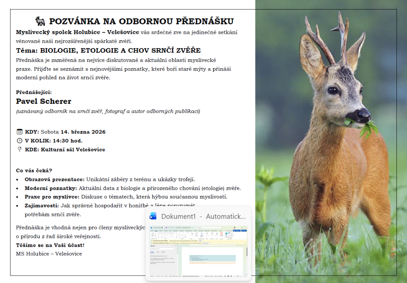Click the "Obrazová prezentace" bullet label
Image resolution: width=407 pixels, height=283 pixels.
pyautogui.click(x=54, y=179)
